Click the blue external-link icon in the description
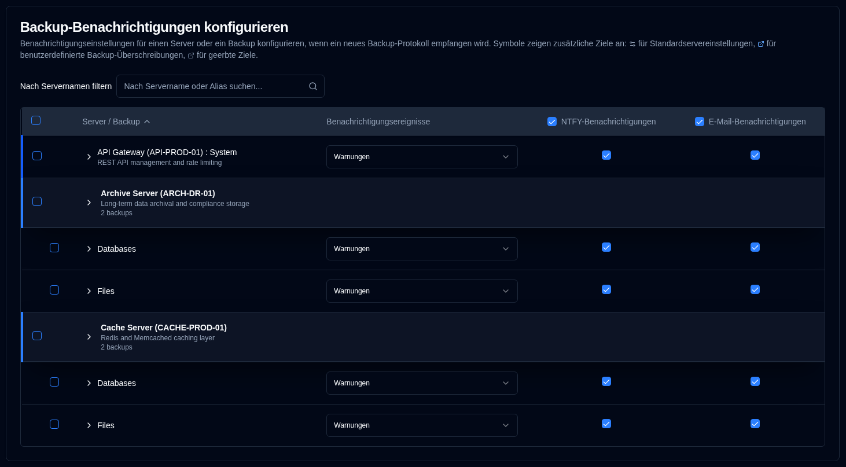 click(761, 44)
